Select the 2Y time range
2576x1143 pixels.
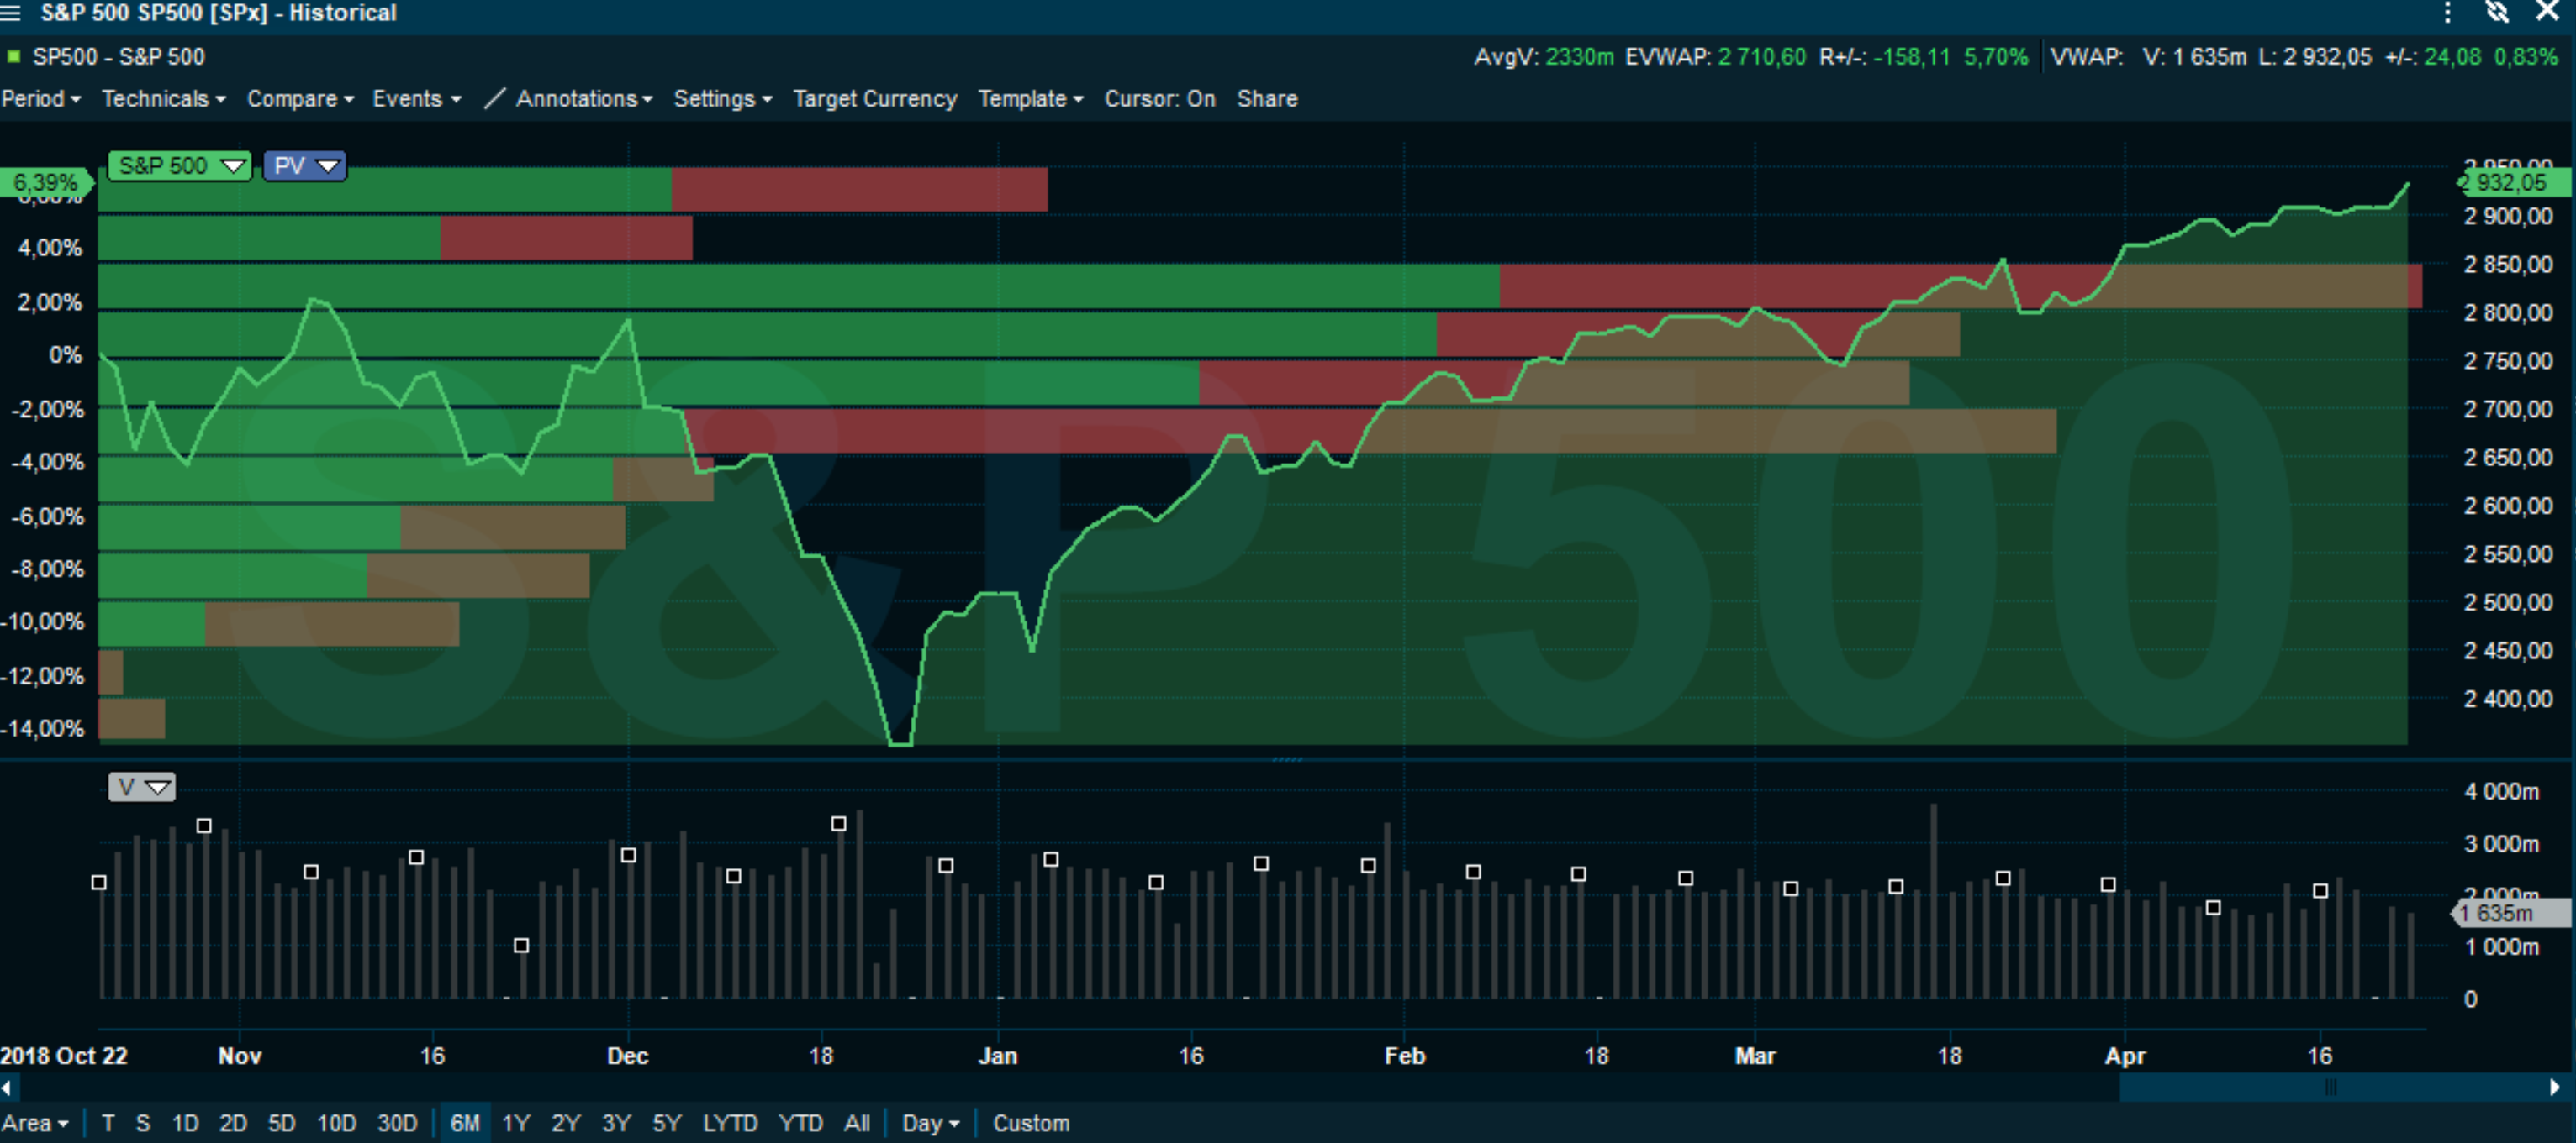565,1123
